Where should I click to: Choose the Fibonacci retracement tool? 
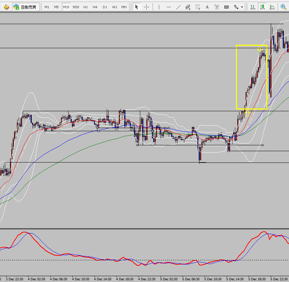tap(198, 7)
